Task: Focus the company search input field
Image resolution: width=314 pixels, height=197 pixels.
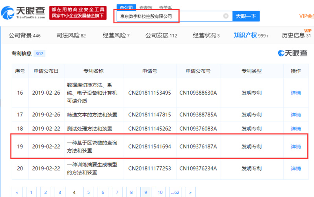Action: click(x=174, y=16)
